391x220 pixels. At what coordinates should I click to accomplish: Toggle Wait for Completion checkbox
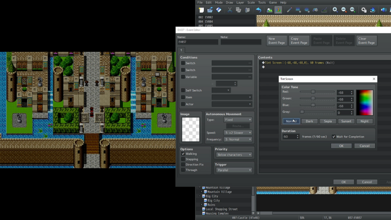(x=334, y=137)
